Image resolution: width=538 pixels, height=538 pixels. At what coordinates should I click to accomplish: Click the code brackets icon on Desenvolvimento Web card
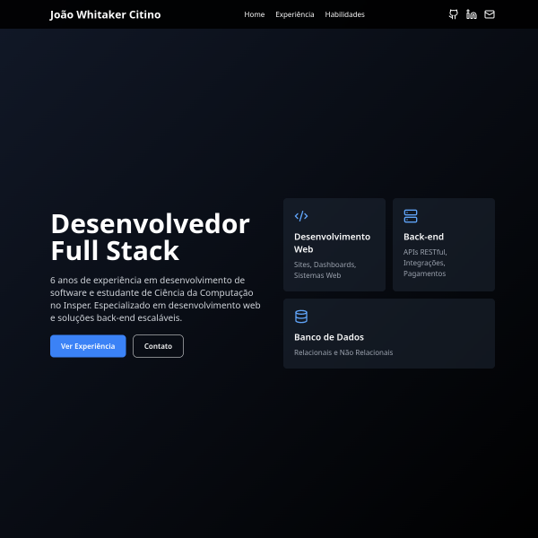click(x=301, y=216)
